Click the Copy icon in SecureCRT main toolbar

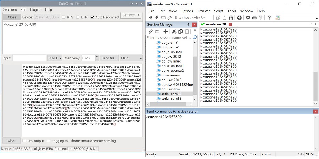(218, 18)
